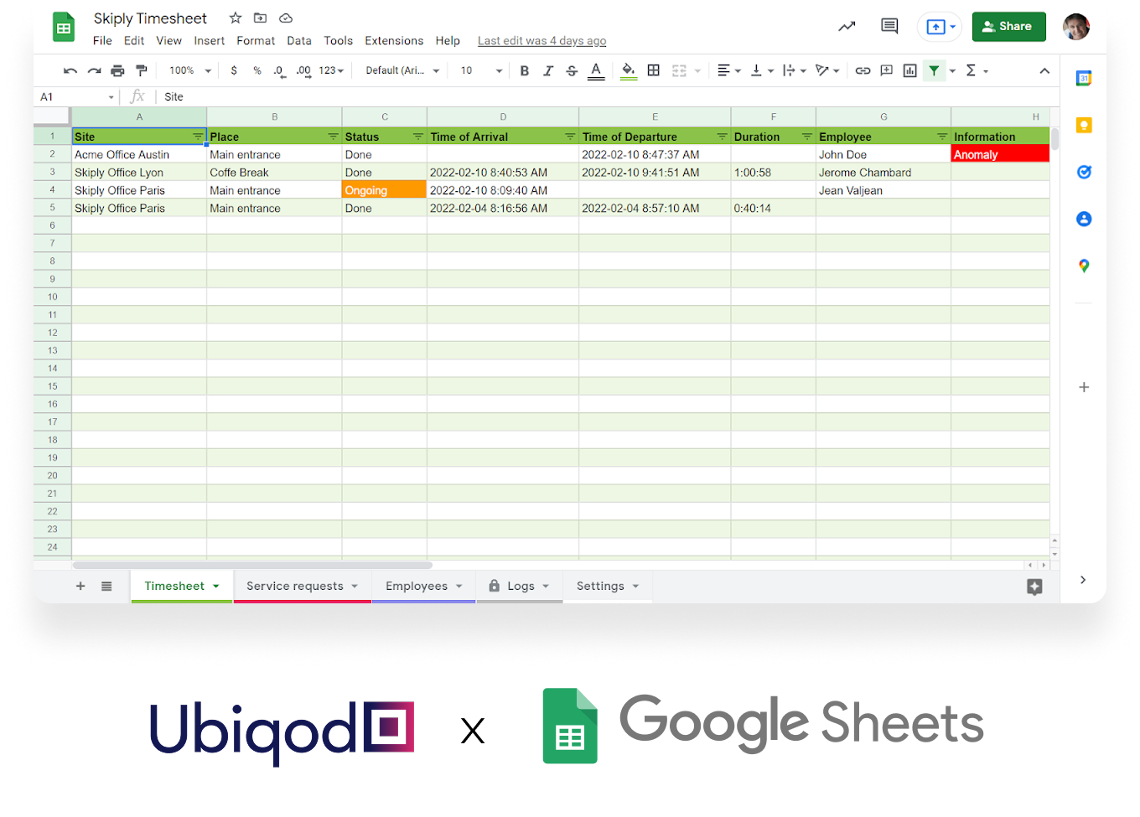Viewport: 1140px width, 817px height.
Task: Toggle italic formatting
Action: 547,70
